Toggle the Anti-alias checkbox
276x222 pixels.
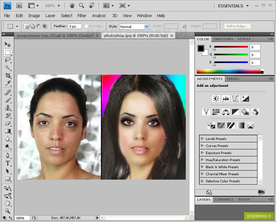pyautogui.click(x=86, y=26)
